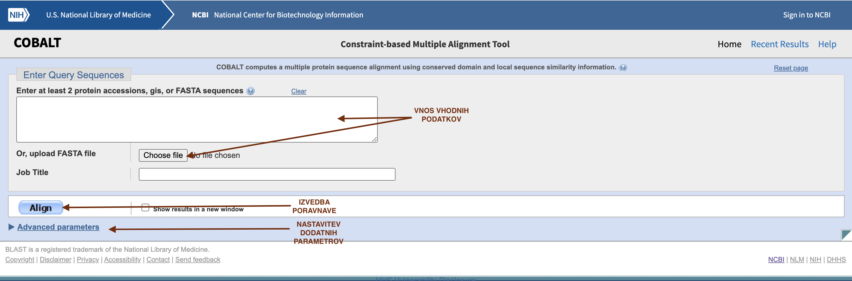This screenshot has height=281, width=852.
Task: Expand Advanced parameters triangle
Action: coord(11,227)
